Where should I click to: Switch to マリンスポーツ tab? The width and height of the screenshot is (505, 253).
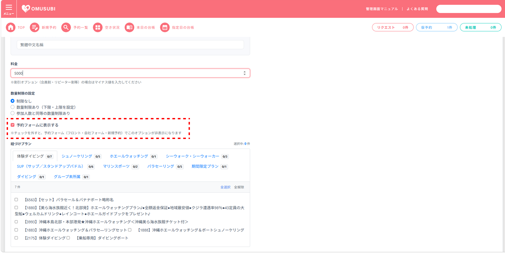(121, 166)
